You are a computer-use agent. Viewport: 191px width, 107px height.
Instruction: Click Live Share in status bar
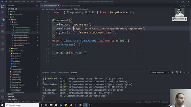pos(27,102)
